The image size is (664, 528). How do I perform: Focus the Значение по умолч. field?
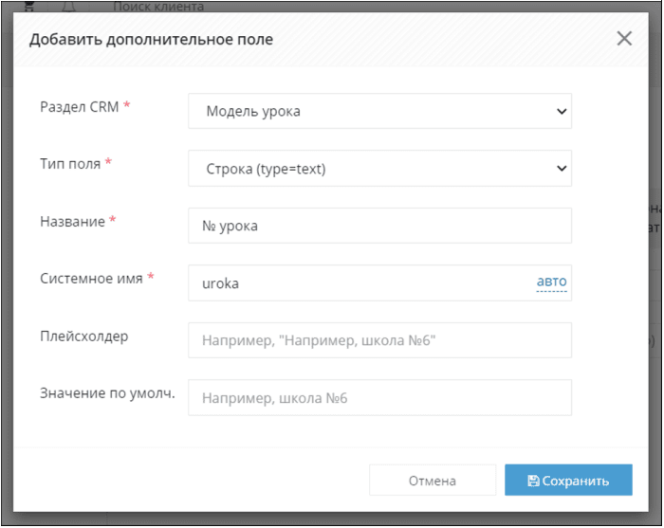pyautogui.click(x=379, y=398)
